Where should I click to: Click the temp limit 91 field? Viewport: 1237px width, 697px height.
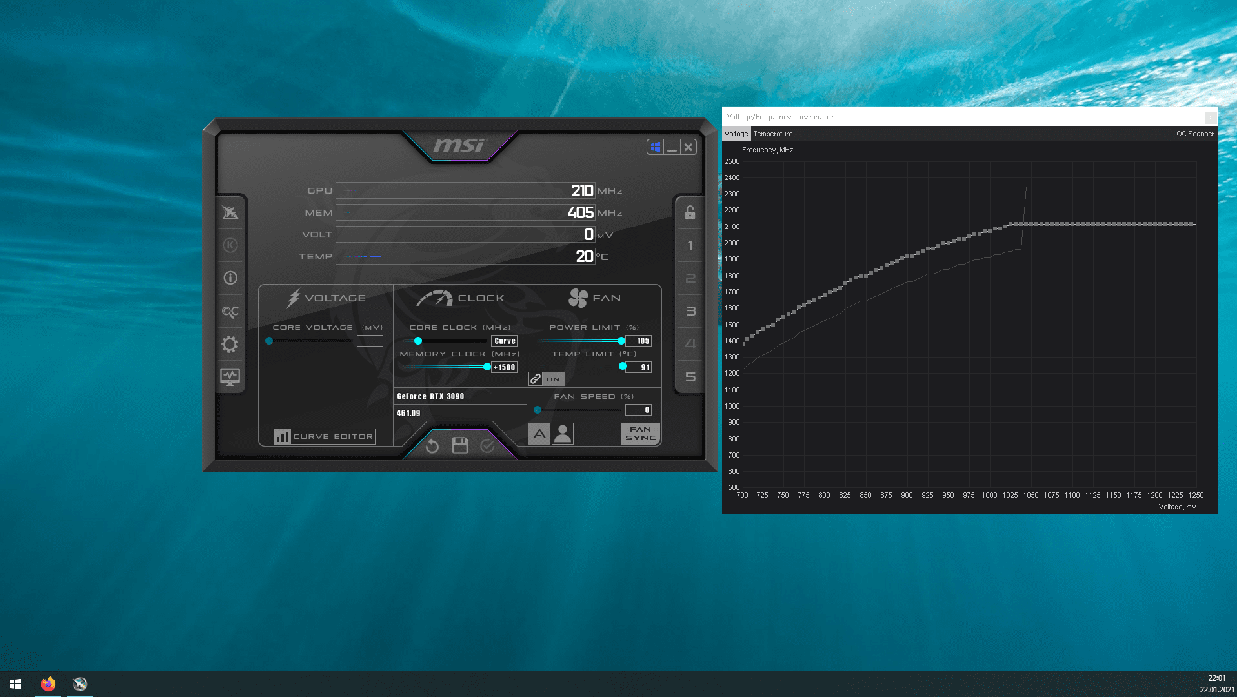click(x=639, y=367)
